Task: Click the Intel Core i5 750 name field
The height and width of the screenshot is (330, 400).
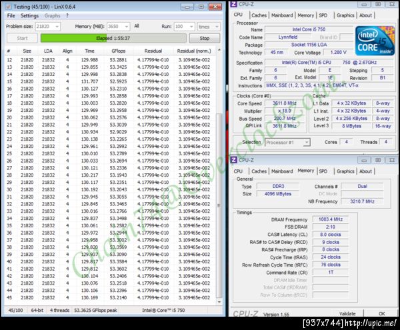Action: coord(309,29)
